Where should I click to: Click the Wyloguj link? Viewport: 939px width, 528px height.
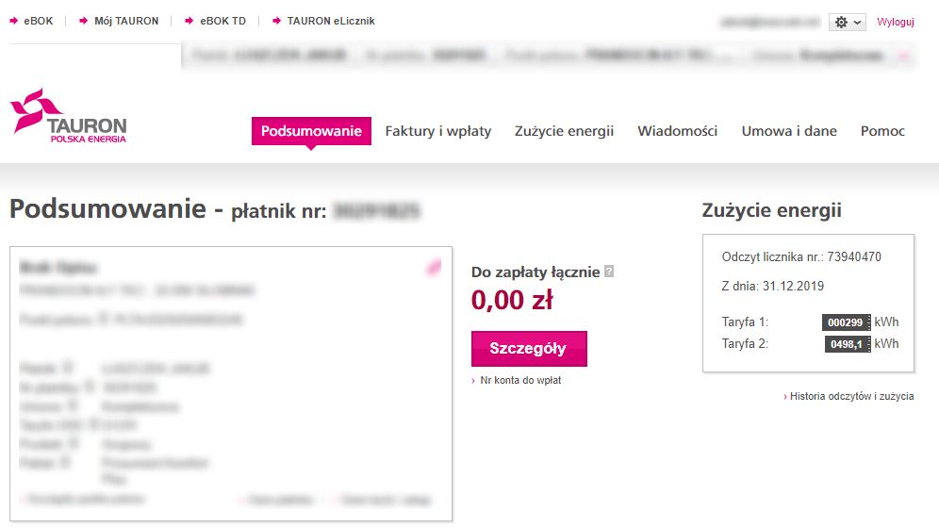click(x=896, y=22)
